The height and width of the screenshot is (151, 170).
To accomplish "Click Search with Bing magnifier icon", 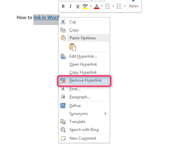I will [63, 130].
